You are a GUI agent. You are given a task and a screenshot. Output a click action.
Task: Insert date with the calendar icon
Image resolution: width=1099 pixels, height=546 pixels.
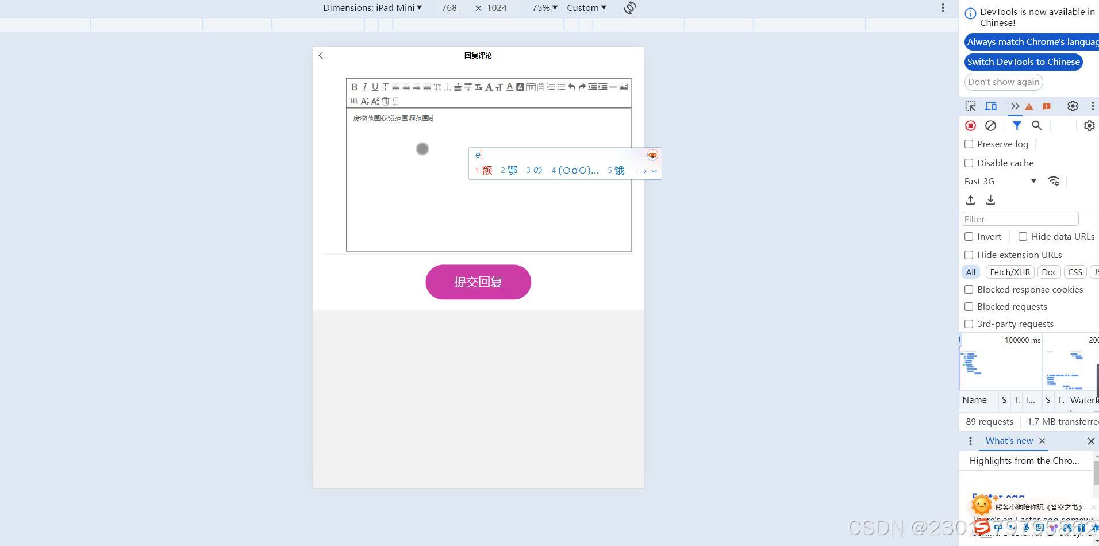click(531, 87)
